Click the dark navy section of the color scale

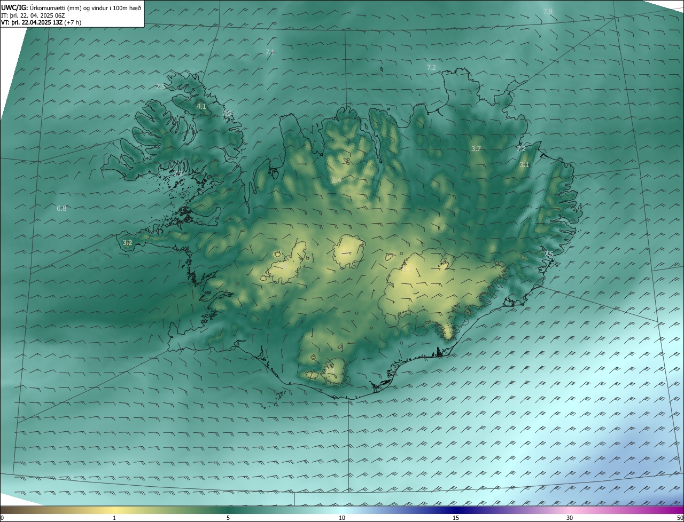coord(457,510)
